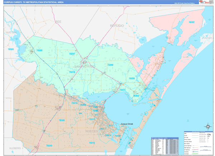Click ZIP code 78414 label
Screen dimensions: 215x156
tap(108, 135)
